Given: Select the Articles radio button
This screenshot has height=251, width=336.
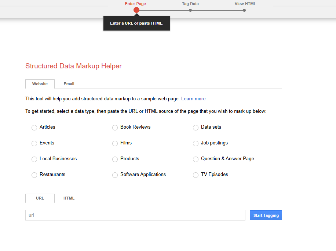Looking at the screenshot, I should [x=34, y=128].
